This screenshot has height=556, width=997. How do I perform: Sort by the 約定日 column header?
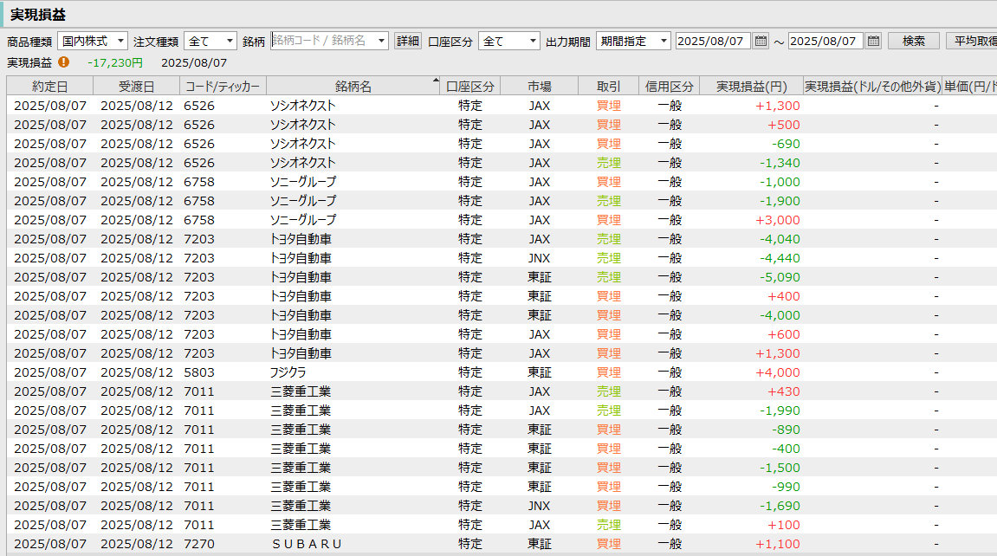(50, 87)
